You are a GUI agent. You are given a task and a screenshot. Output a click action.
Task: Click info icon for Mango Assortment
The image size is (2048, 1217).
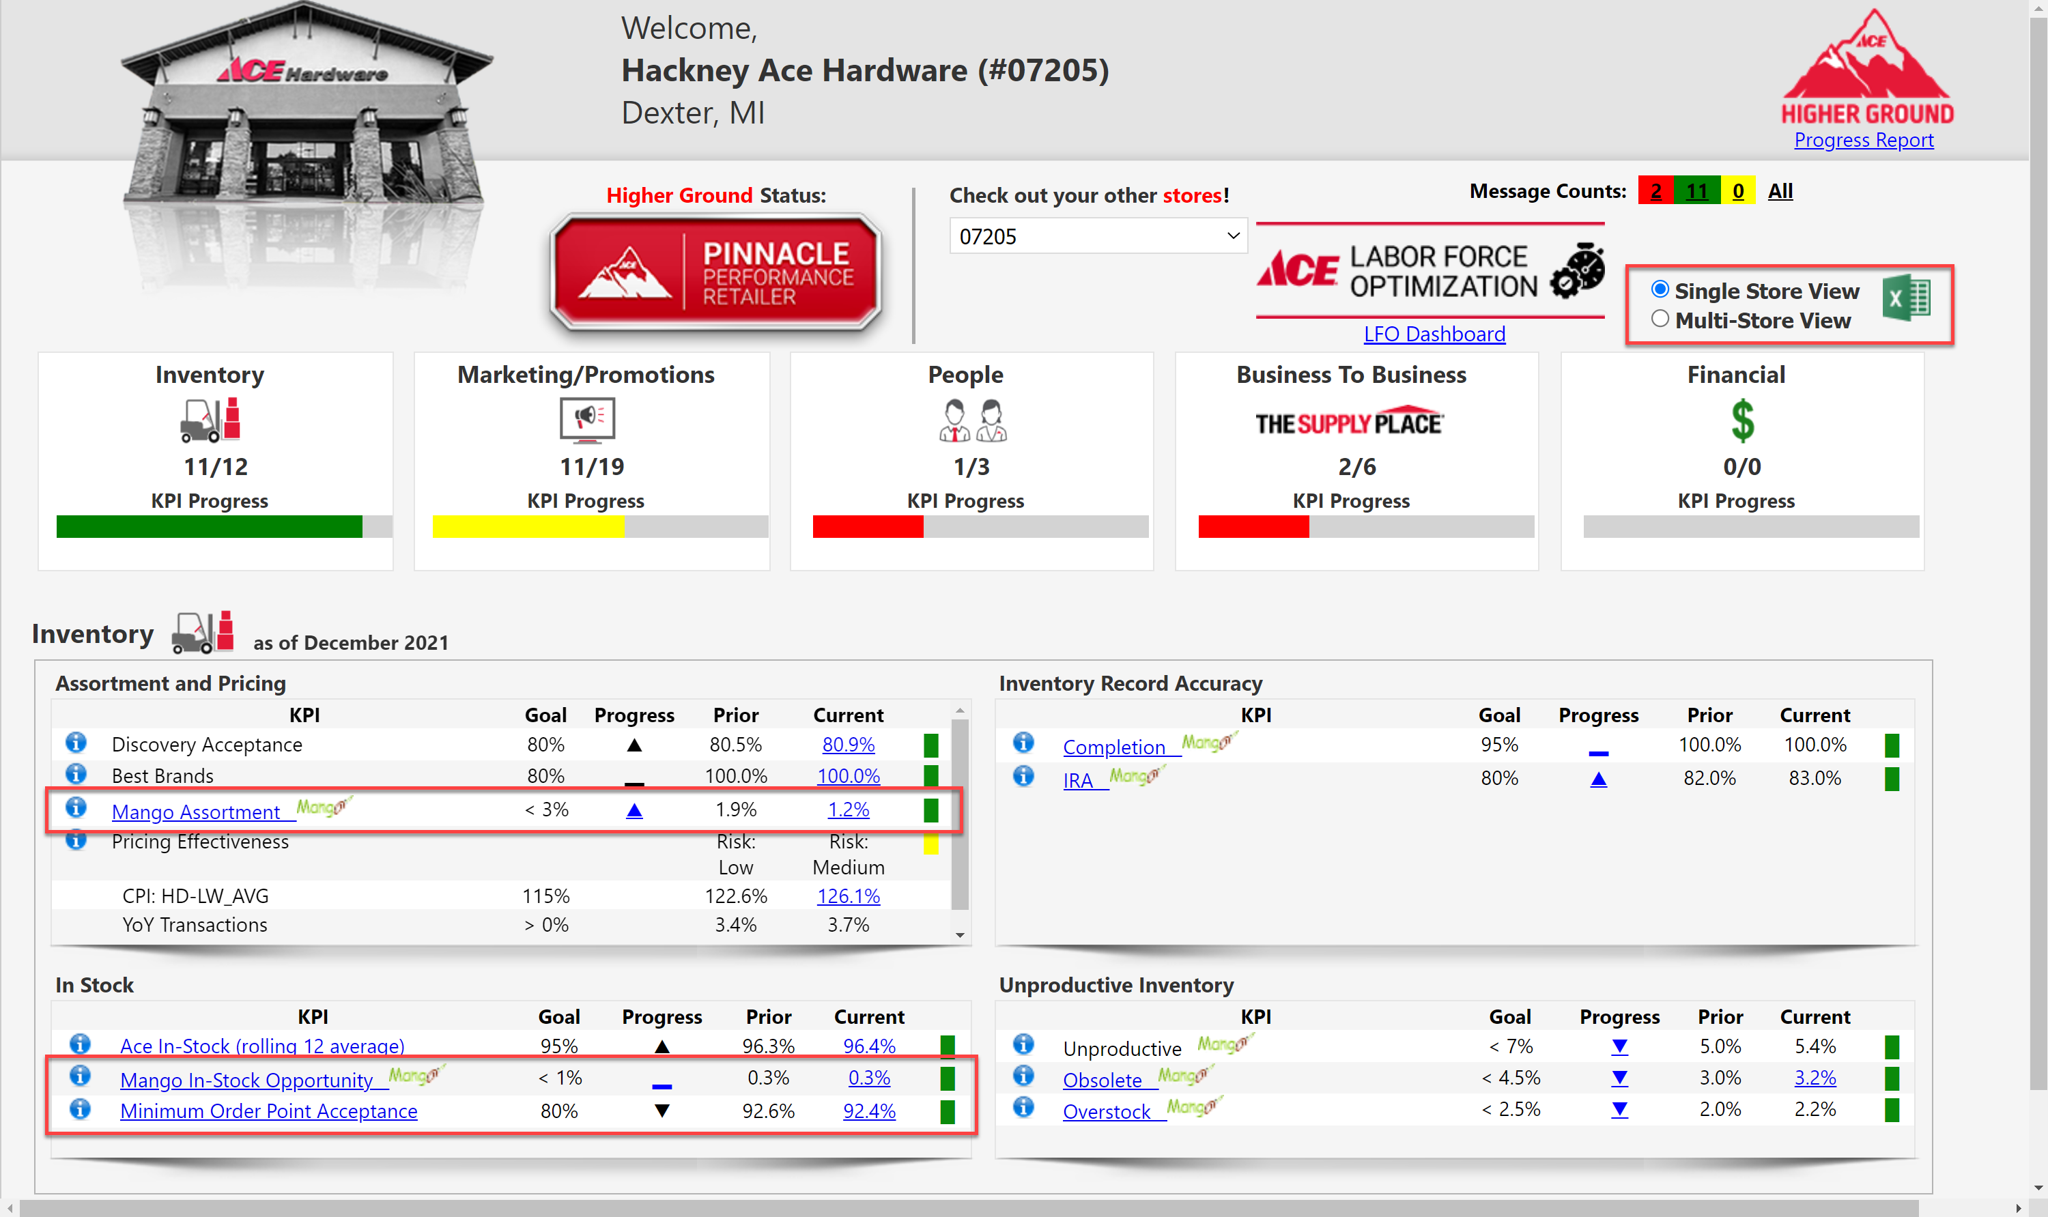coord(76,807)
